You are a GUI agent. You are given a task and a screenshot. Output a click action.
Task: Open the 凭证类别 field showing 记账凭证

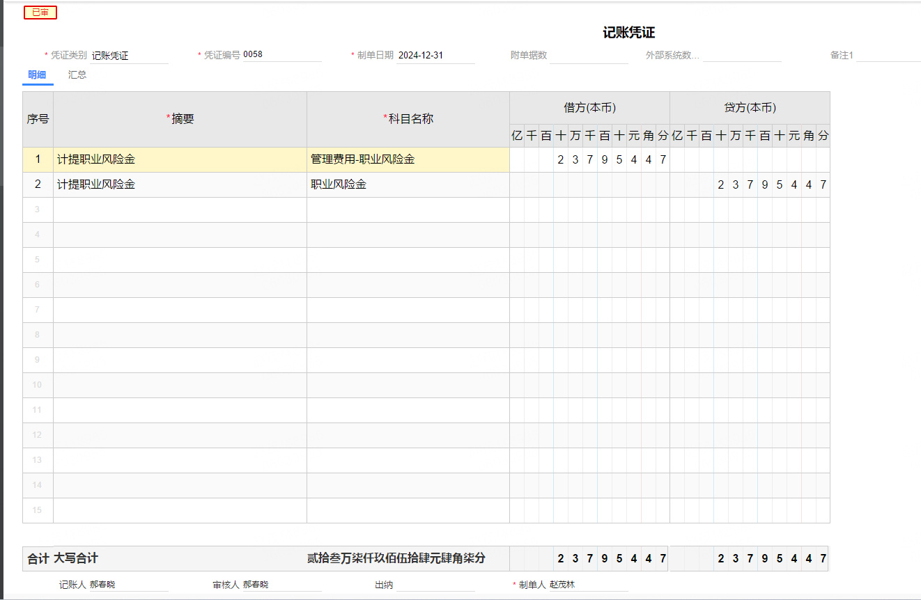click(x=129, y=56)
